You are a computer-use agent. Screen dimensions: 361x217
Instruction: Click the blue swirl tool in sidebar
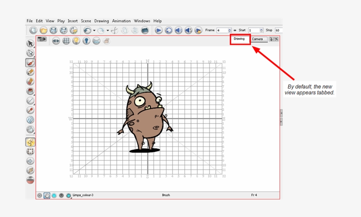click(x=30, y=119)
